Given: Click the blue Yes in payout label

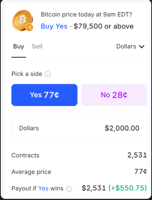Looking at the screenshot, I should tap(43, 188).
